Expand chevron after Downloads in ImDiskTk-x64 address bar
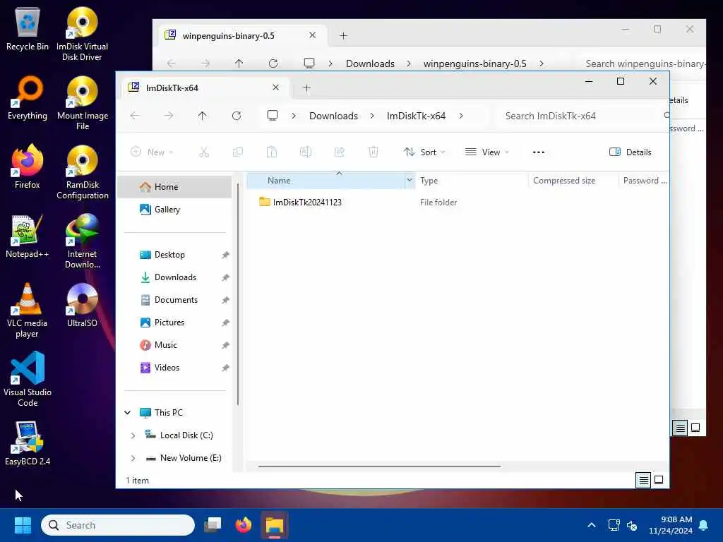The width and height of the screenshot is (723, 542). click(372, 116)
